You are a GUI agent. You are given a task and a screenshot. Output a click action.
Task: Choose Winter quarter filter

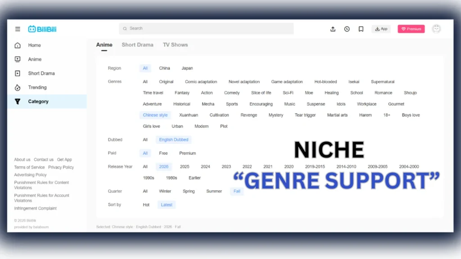(x=165, y=192)
